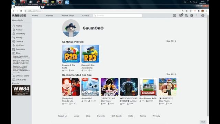Open Digital Civility 2020 Highlights blog post
220x124 pixels.
21,57
